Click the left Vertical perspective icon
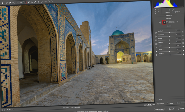 pos(156,33)
